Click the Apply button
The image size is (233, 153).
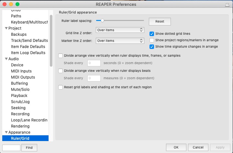pos(220,148)
